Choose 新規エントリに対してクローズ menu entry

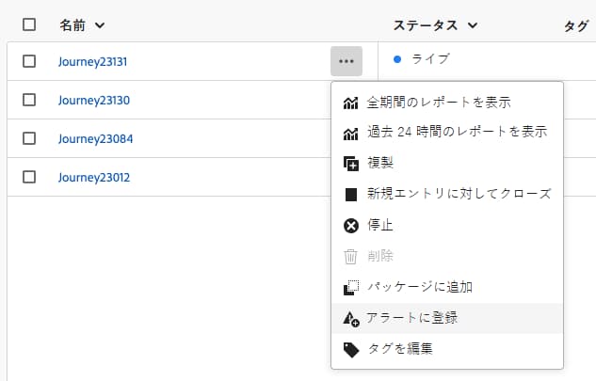[459, 195]
